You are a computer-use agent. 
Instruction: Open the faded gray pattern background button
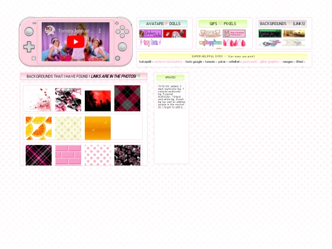(x=294, y=43)
